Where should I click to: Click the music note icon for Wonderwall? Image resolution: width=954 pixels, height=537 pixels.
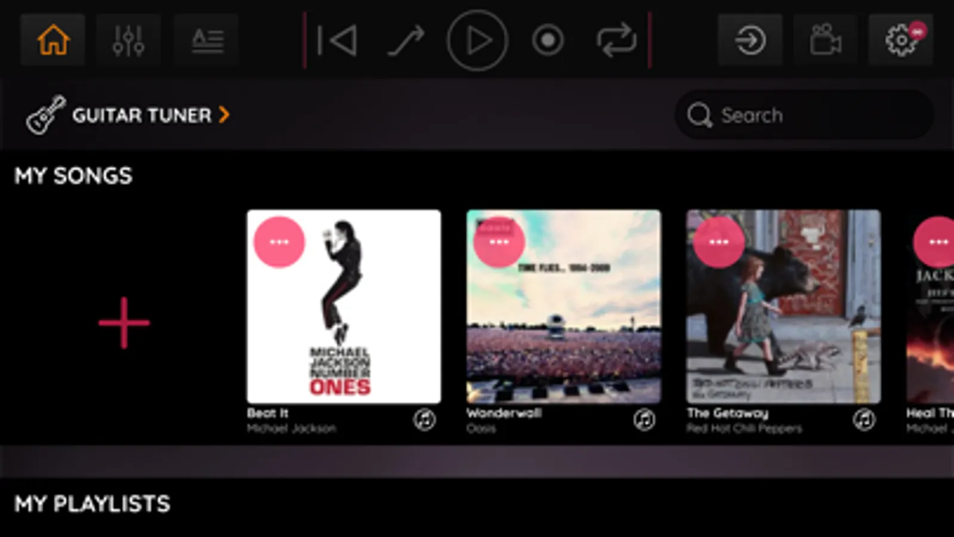click(644, 420)
